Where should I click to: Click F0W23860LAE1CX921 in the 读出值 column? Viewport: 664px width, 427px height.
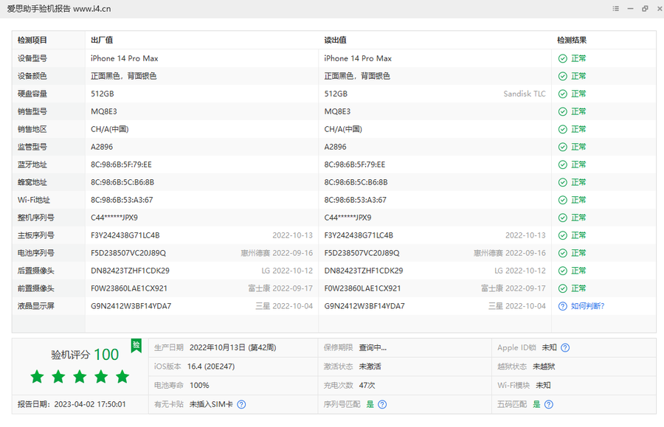[362, 288]
